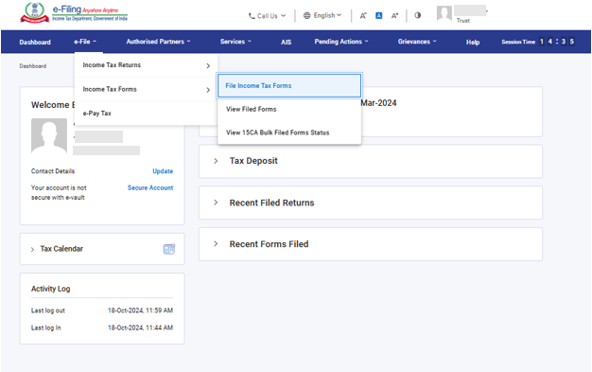Select File Income Tax Forms option
This screenshot has width=592, height=372.
point(289,86)
